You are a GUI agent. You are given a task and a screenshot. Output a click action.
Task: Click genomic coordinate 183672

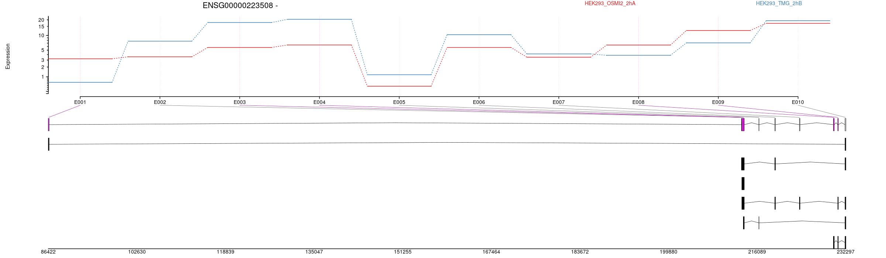(x=580, y=252)
